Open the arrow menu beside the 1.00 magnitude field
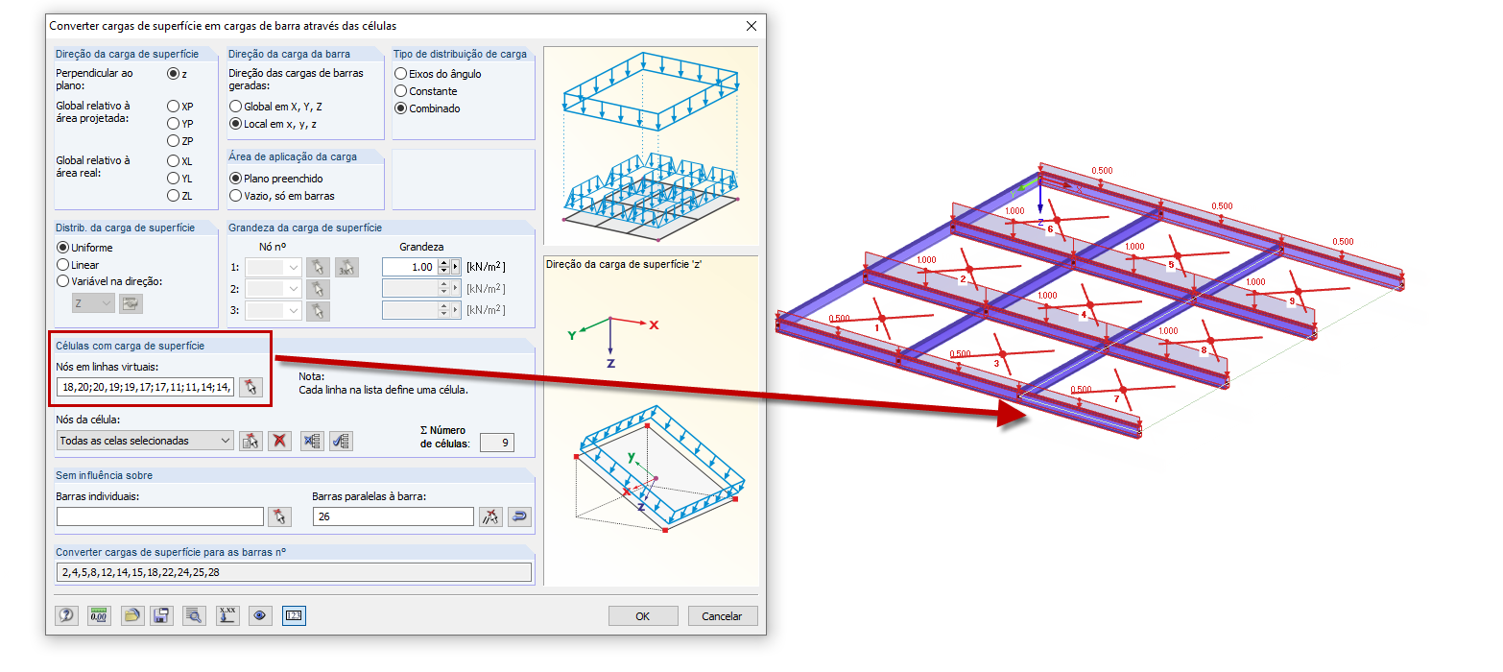1503x672 pixels. [x=456, y=267]
